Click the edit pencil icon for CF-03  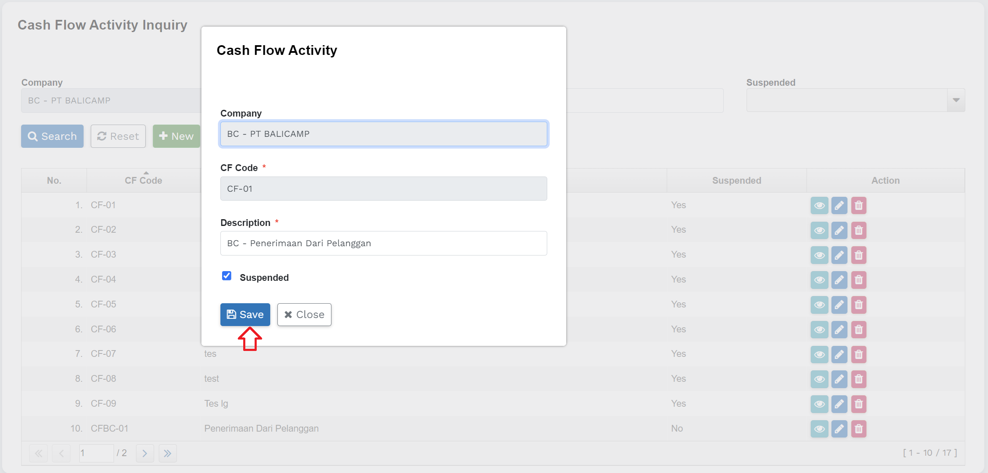(x=839, y=255)
